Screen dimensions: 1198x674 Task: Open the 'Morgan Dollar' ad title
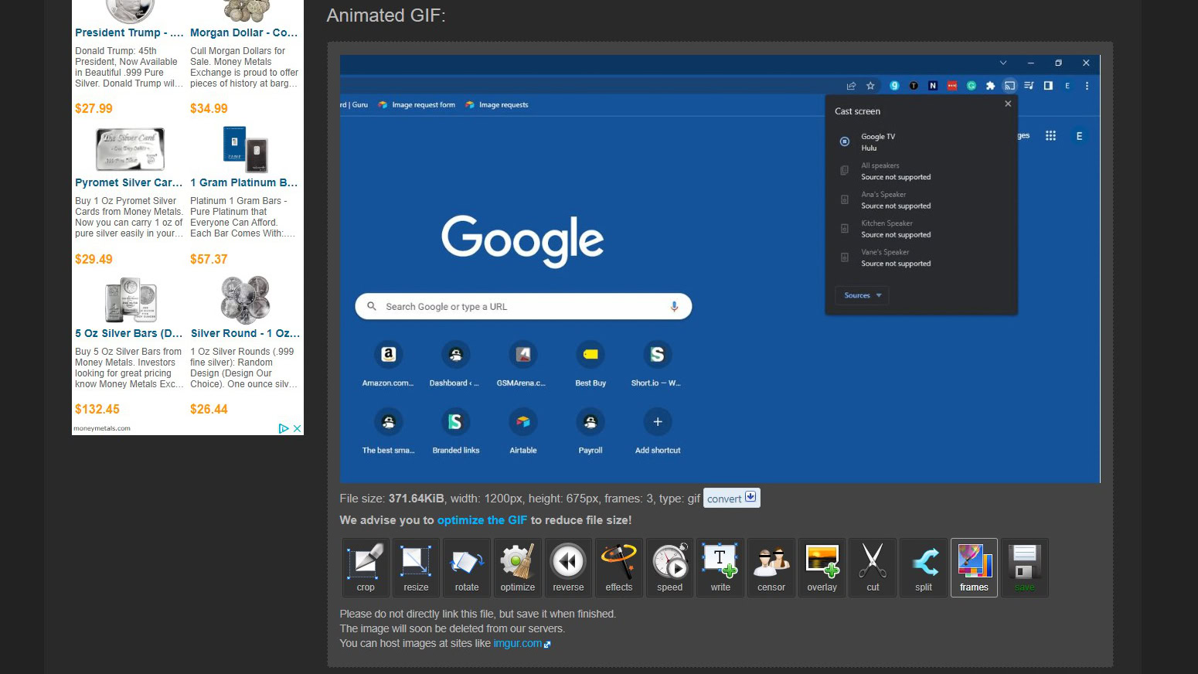coord(244,32)
